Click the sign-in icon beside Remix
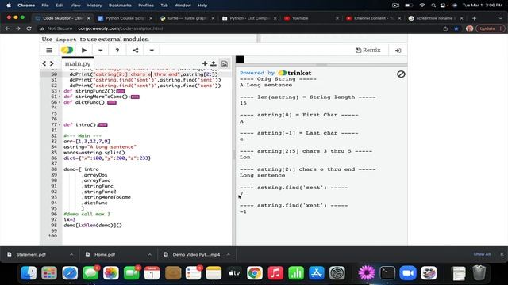Viewport: 508px width, 285px height. click(398, 51)
